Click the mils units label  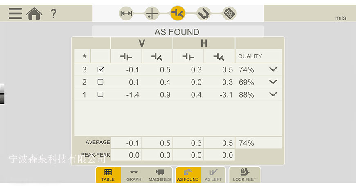tap(340, 18)
